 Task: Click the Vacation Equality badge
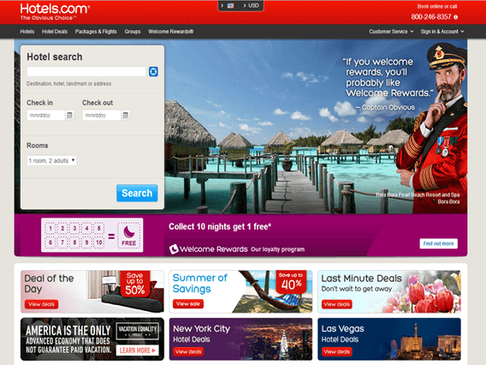pos(138,332)
